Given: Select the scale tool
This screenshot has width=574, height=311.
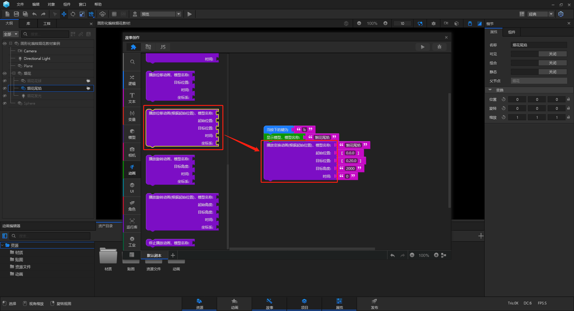Looking at the screenshot, I should point(82,14).
